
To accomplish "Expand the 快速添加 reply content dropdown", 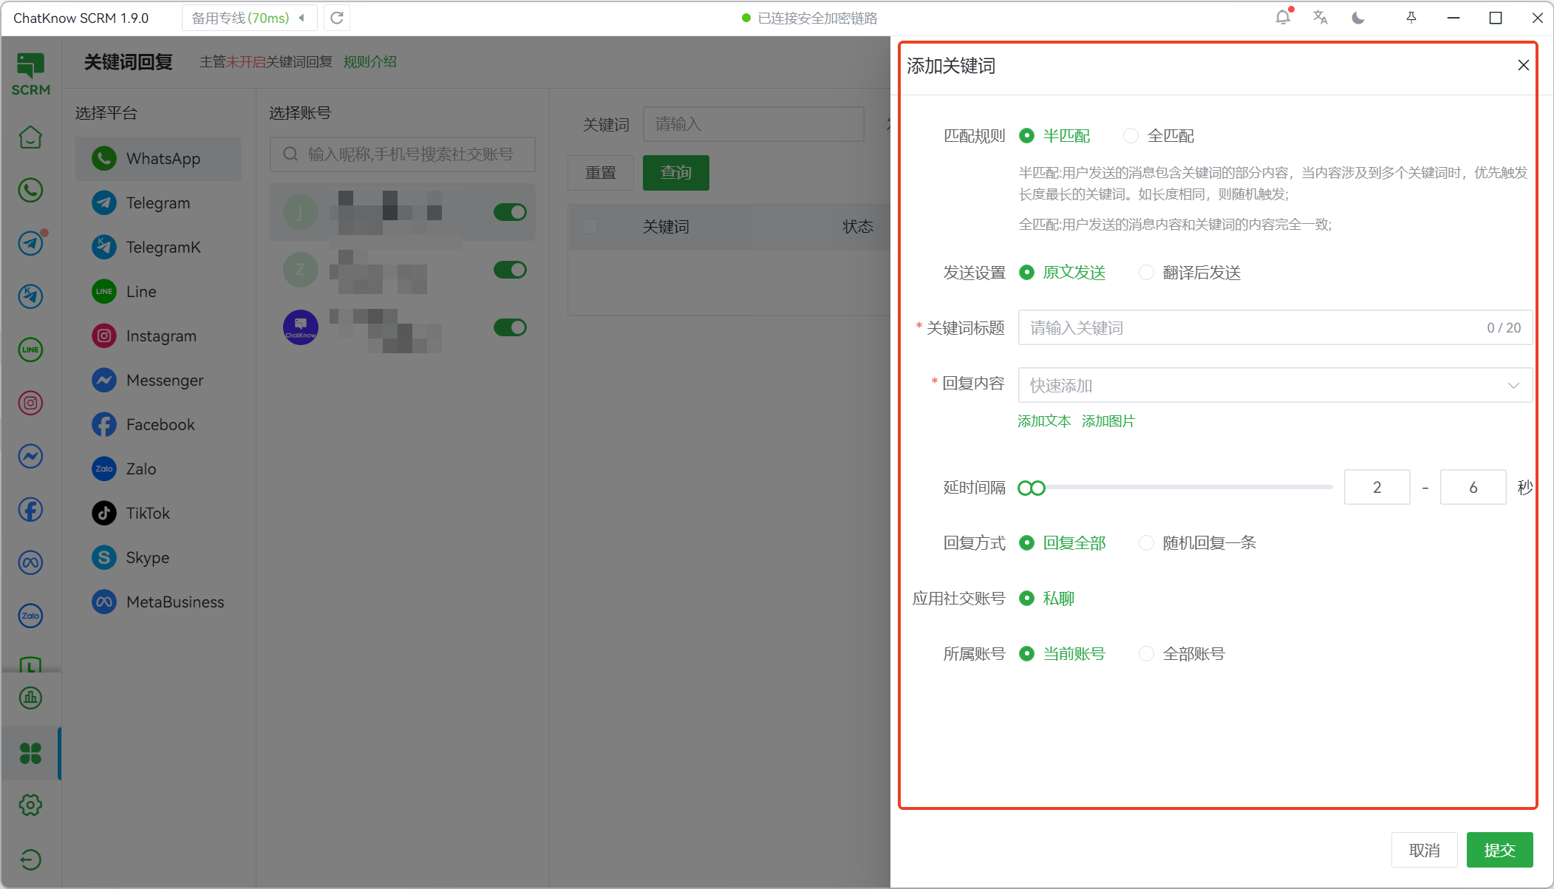I will pos(1275,385).
